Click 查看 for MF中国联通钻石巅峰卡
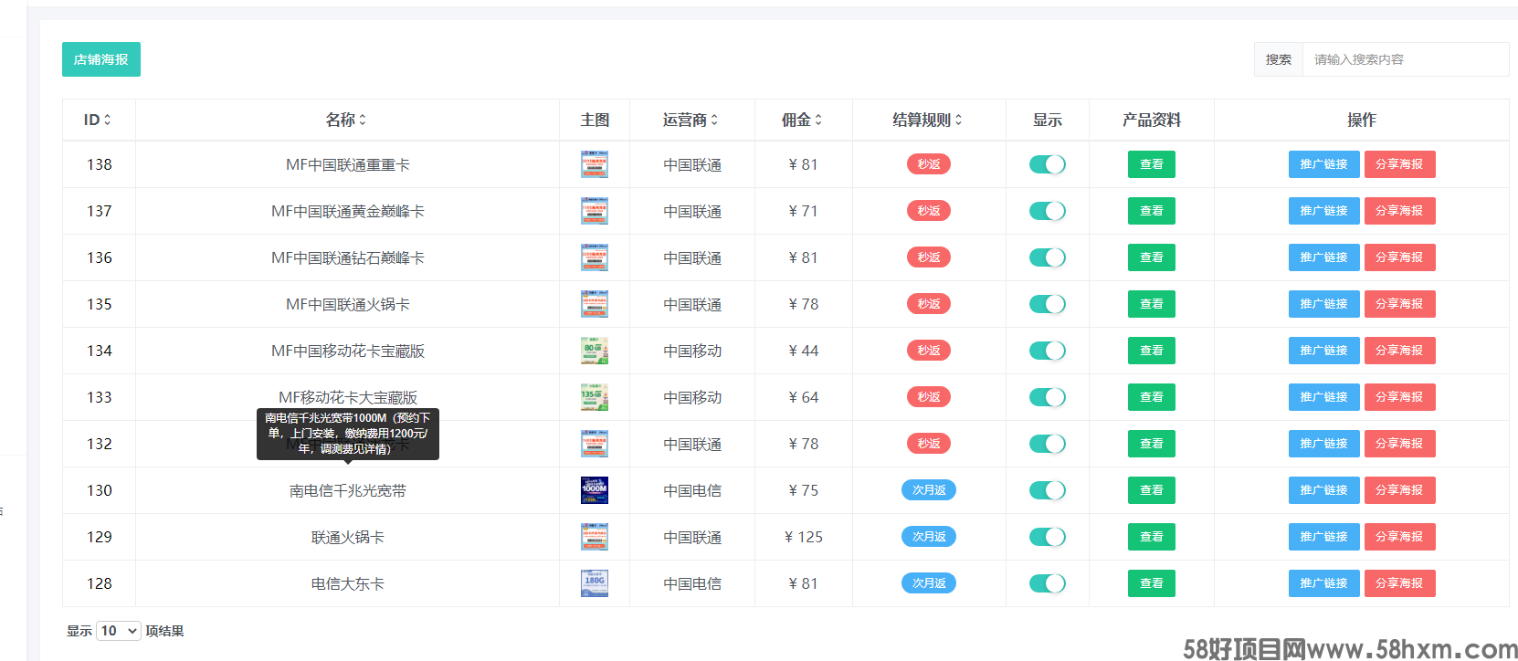This screenshot has width=1518, height=661. click(1152, 257)
